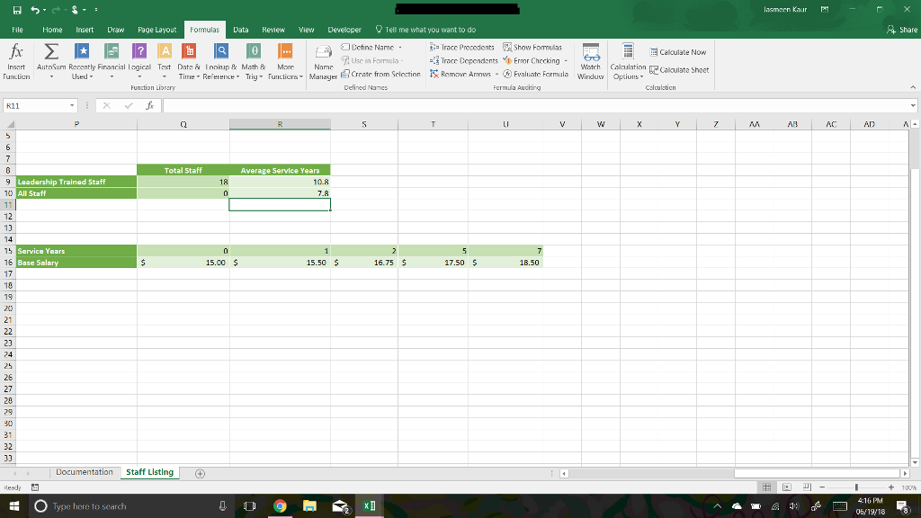Open the Insert tab

click(85, 30)
